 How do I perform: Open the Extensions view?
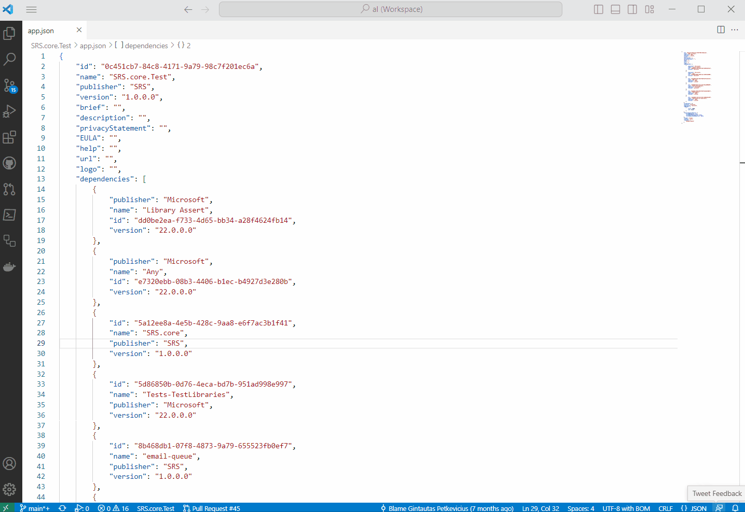[9, 137]
